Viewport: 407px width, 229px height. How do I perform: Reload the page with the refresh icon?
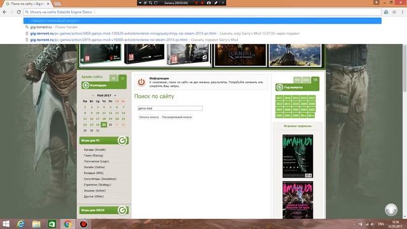tap(18, 12)
